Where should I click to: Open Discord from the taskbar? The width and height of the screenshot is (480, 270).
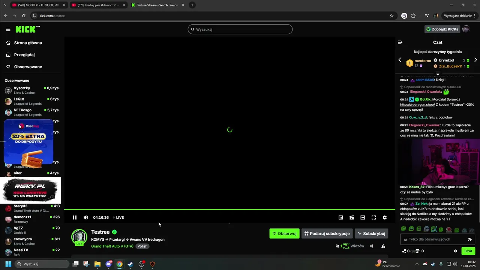tap(108, 264)
